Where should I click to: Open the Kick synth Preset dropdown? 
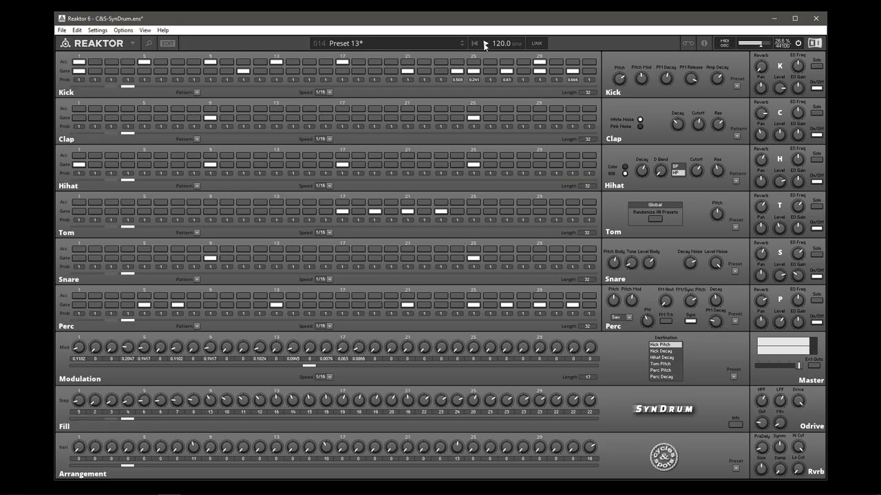737,86
